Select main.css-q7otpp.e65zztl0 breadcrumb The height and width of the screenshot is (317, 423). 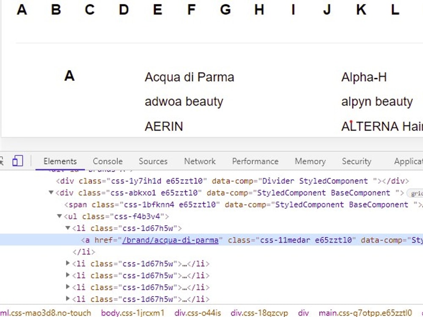pyautogui.click(x=365, y=313)
